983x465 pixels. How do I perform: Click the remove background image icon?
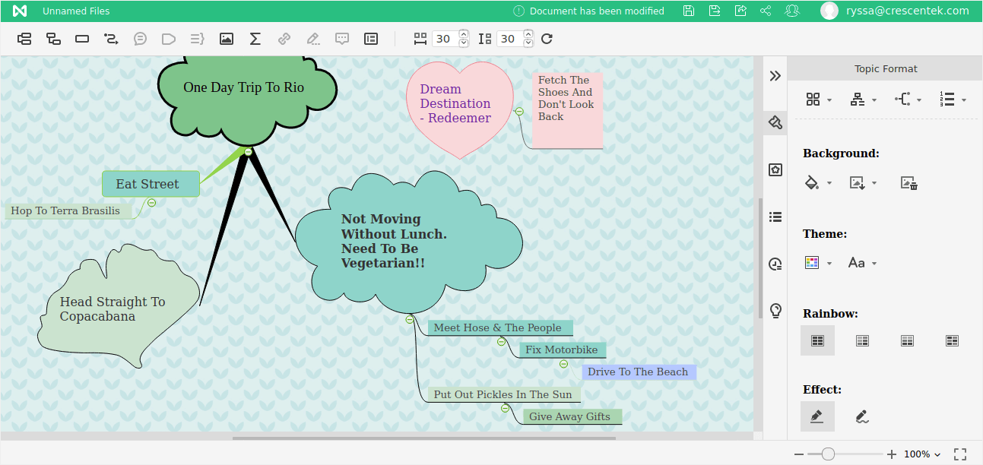tap(908, 182)
